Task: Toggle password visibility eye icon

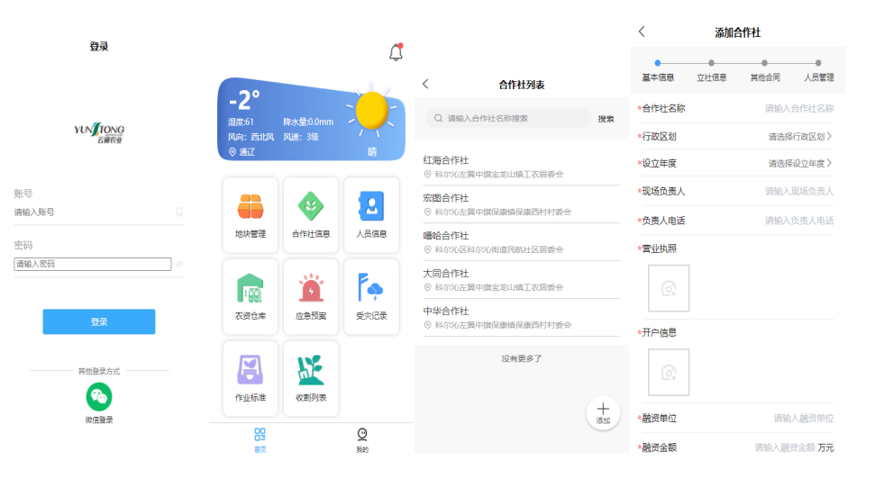Action: click(179, 265)
